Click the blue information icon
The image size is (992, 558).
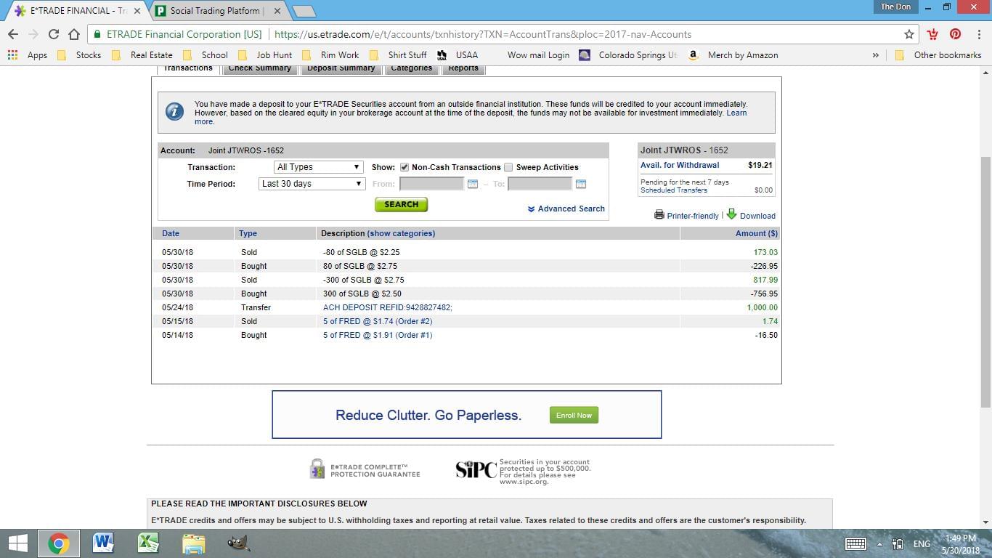tap(174, 111)
